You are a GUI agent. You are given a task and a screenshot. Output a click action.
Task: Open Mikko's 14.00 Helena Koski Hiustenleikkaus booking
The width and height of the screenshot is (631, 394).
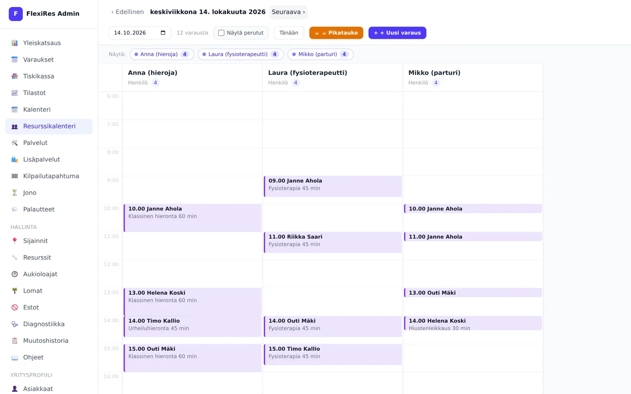[473, 323]
